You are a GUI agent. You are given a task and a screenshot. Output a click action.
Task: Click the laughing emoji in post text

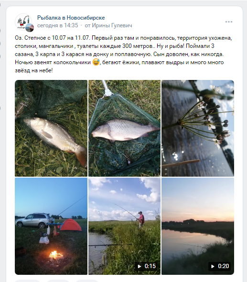coord(96,62)
